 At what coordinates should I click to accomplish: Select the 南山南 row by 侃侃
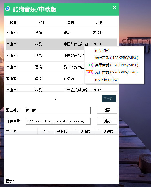point(45,79)
